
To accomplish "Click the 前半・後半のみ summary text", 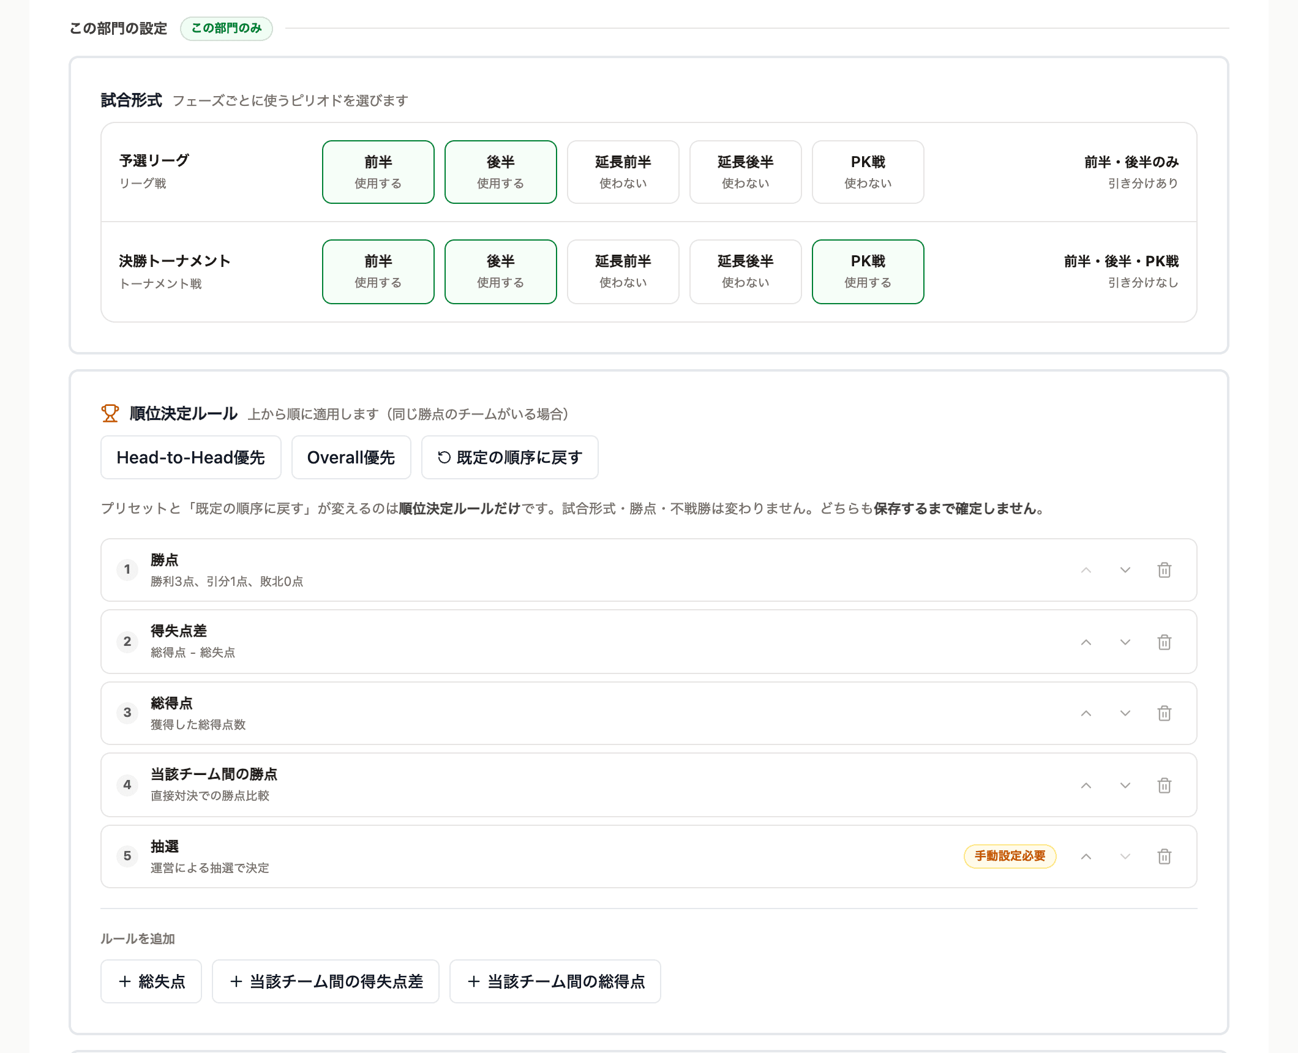I will (1131, 162).
